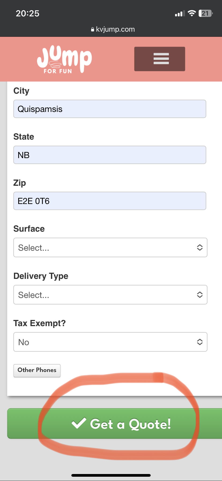This screenshot has height=481, width=222.
Task: Click the Delivery Type dropdown arrows
Action: click(x=200, y=295)
